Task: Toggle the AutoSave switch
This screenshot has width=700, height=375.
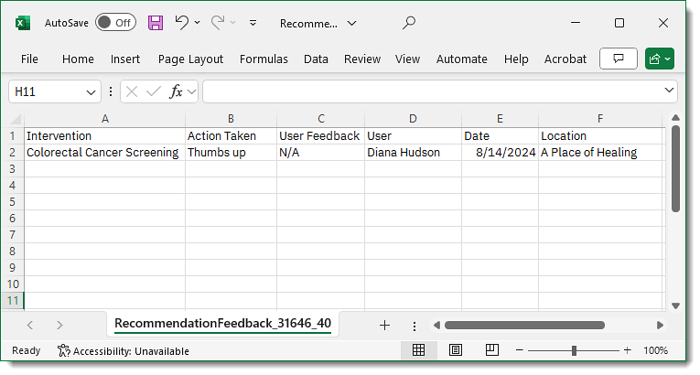Action: click(x=115, y=23)
